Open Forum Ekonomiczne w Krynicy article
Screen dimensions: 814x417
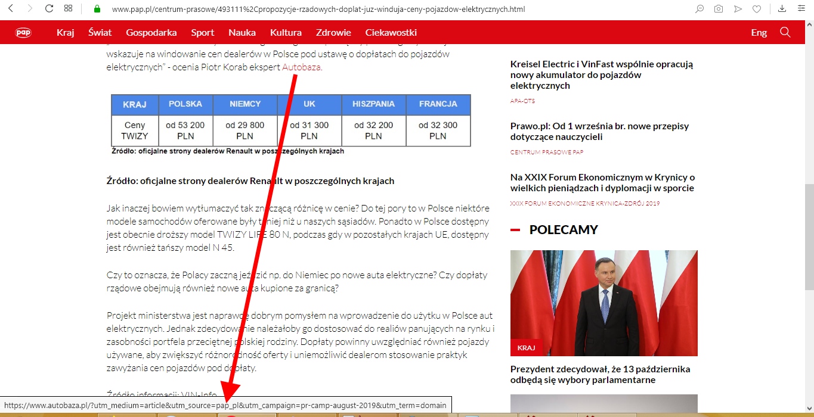tap(603, 182)
